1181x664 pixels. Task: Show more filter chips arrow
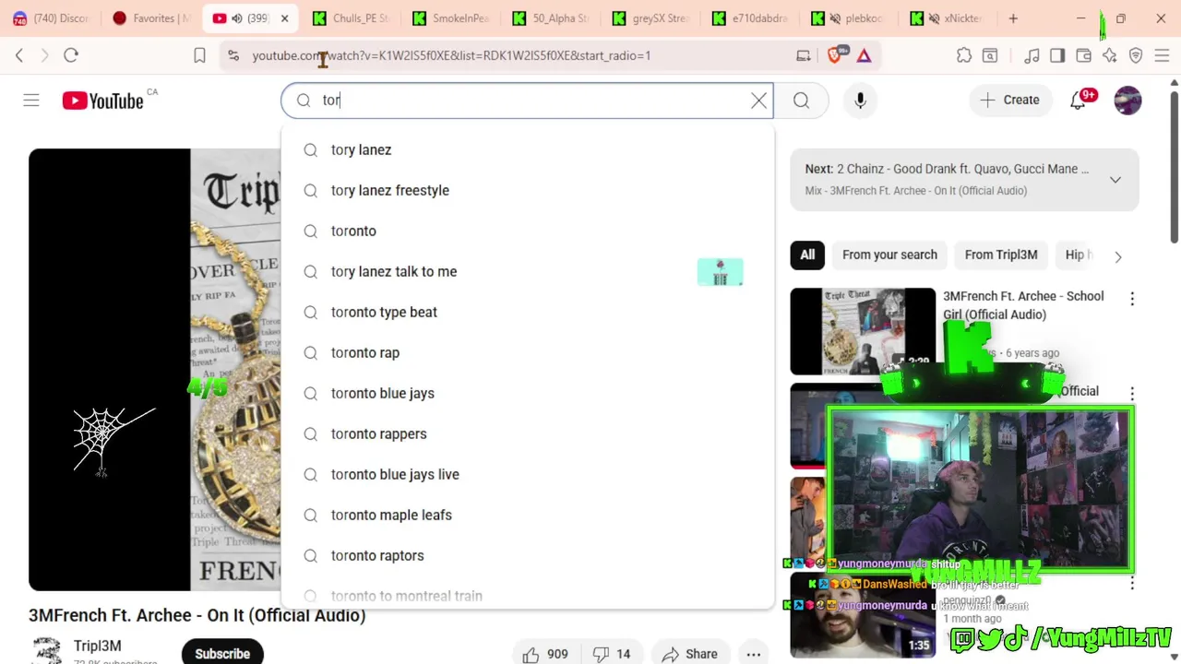point(1117,256)
